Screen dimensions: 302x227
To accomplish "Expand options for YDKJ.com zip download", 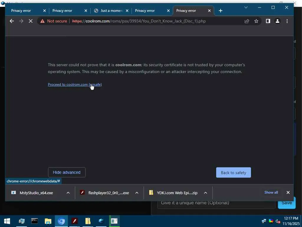I will pos(206,193).
